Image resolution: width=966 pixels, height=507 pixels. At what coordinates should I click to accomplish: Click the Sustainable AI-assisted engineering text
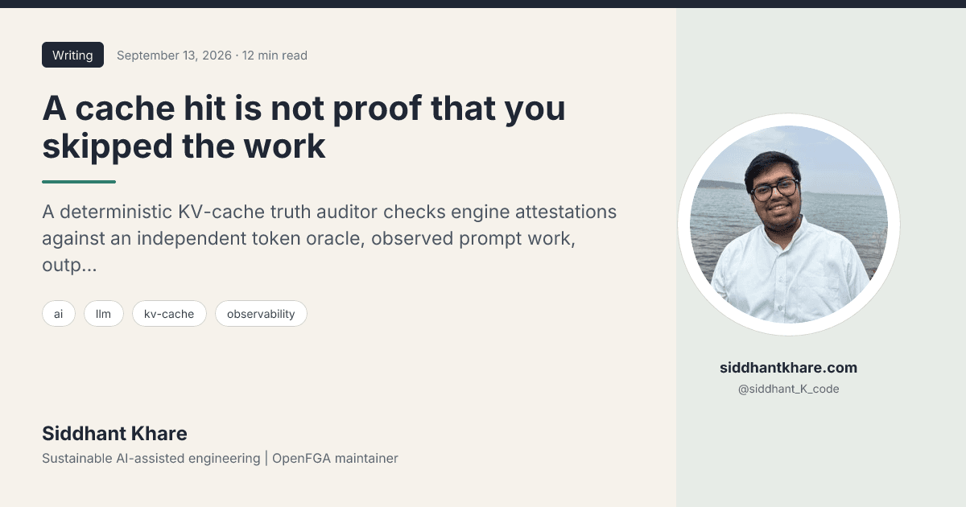151,459
